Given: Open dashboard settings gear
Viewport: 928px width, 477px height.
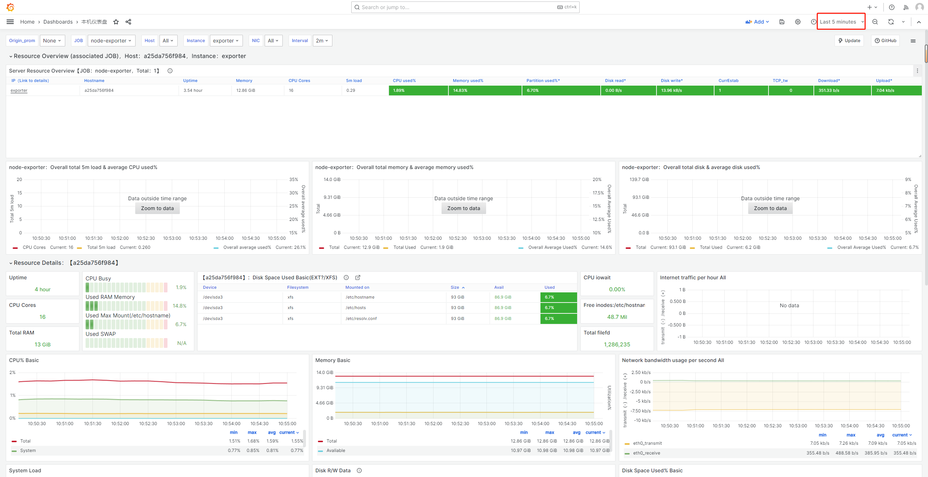Looking at the screenshot, I should (798, 22).
